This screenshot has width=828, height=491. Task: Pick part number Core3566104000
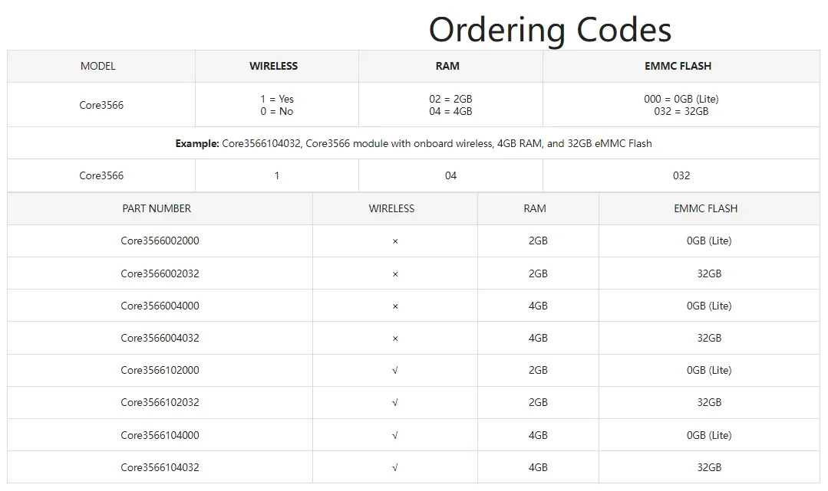coord(160,435)
